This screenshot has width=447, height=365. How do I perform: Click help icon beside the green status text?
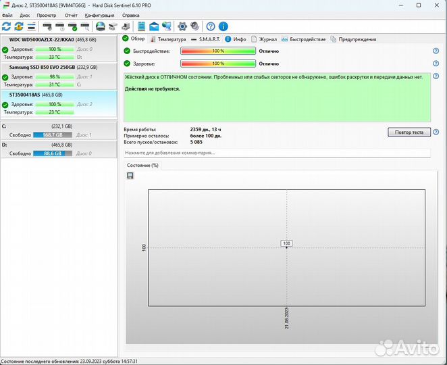click(x=436, y=78)
